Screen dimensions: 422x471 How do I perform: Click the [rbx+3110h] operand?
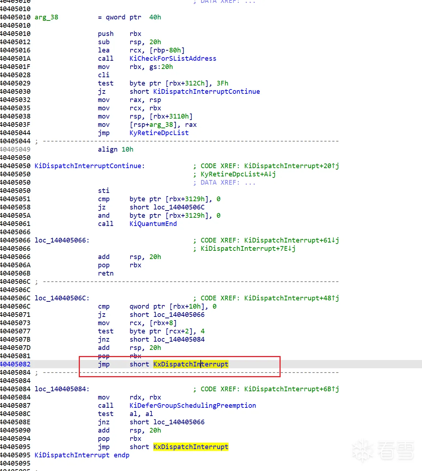(x=171, y=116)
